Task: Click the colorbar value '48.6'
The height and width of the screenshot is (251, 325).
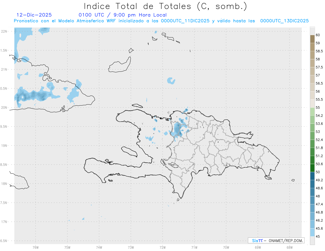Action: point(319,188)
